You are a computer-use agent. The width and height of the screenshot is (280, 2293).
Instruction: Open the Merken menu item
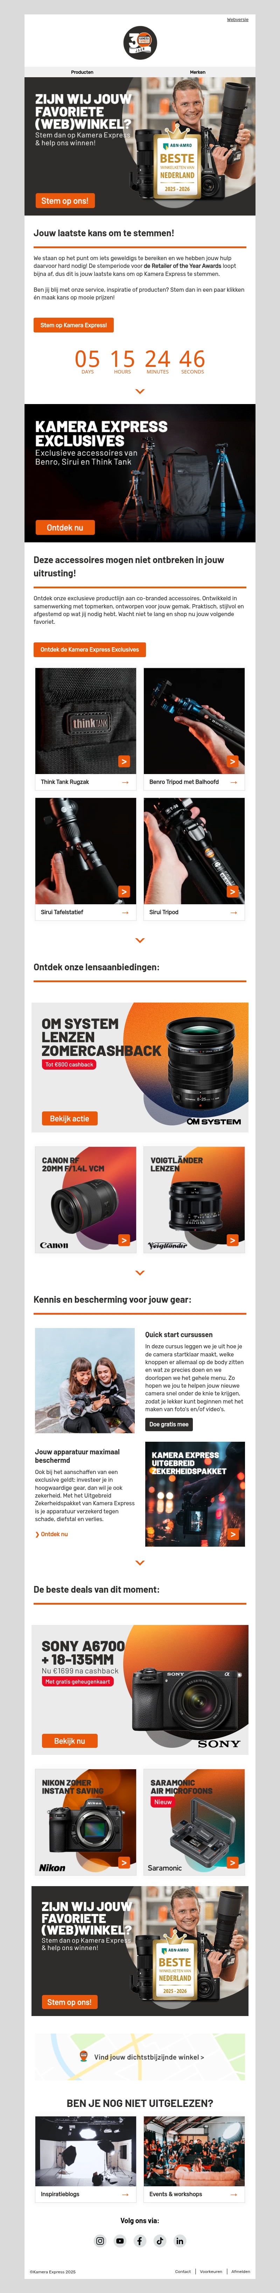click(197, 72)
